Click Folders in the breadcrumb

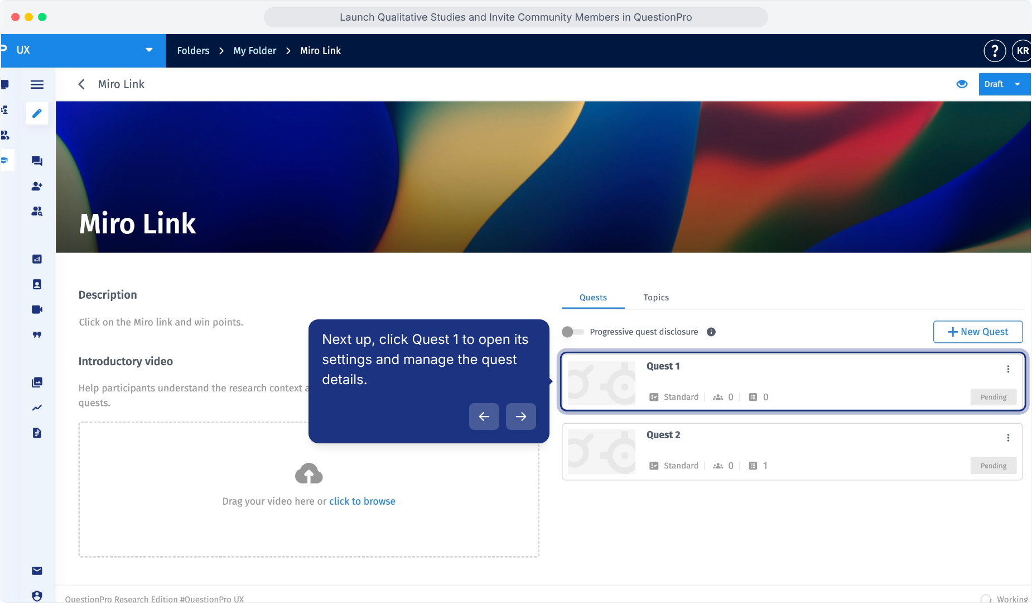tap(194, 51)
